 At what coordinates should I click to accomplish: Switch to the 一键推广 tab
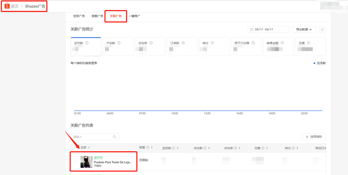tap(134, 16)
